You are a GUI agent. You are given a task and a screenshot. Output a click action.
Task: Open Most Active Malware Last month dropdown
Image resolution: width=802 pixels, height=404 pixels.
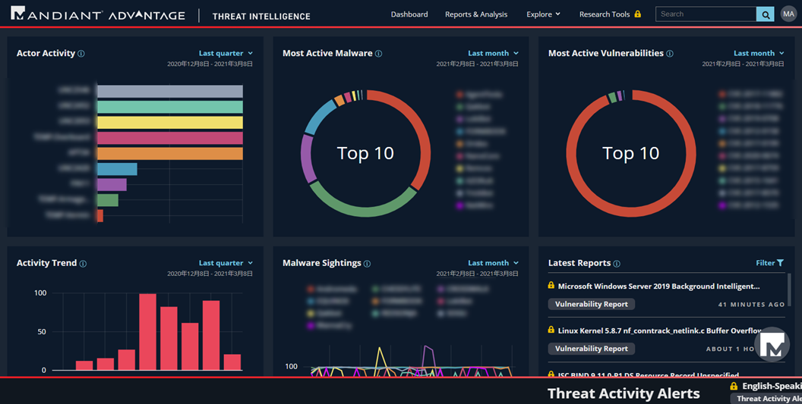point(493,53)
